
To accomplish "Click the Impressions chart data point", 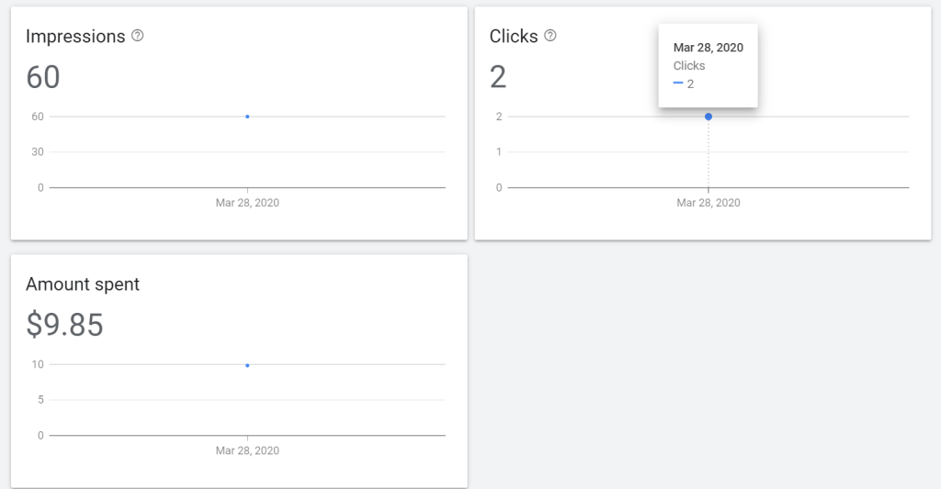I will tap(247, 117).
